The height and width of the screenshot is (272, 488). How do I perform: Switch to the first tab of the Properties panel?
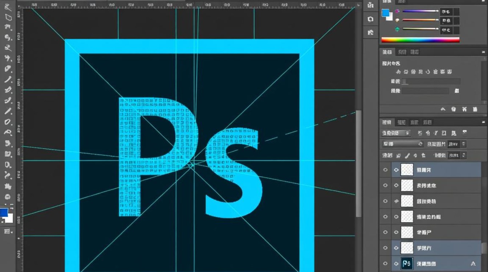[x=387, y=52]
